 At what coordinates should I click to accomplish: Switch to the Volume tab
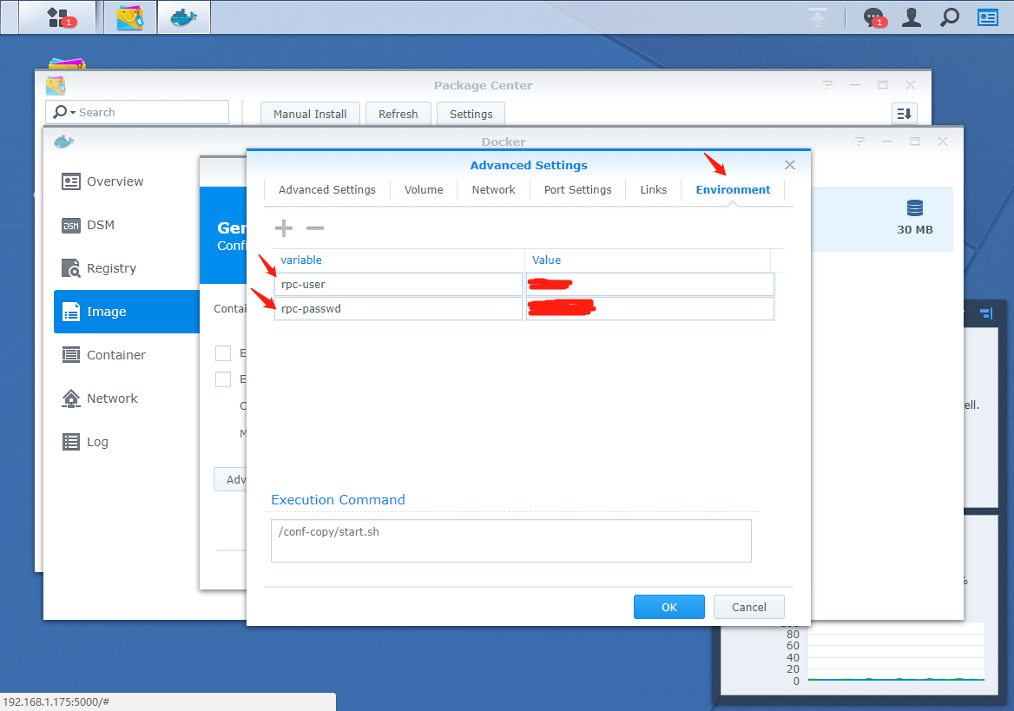coord(424,189)
